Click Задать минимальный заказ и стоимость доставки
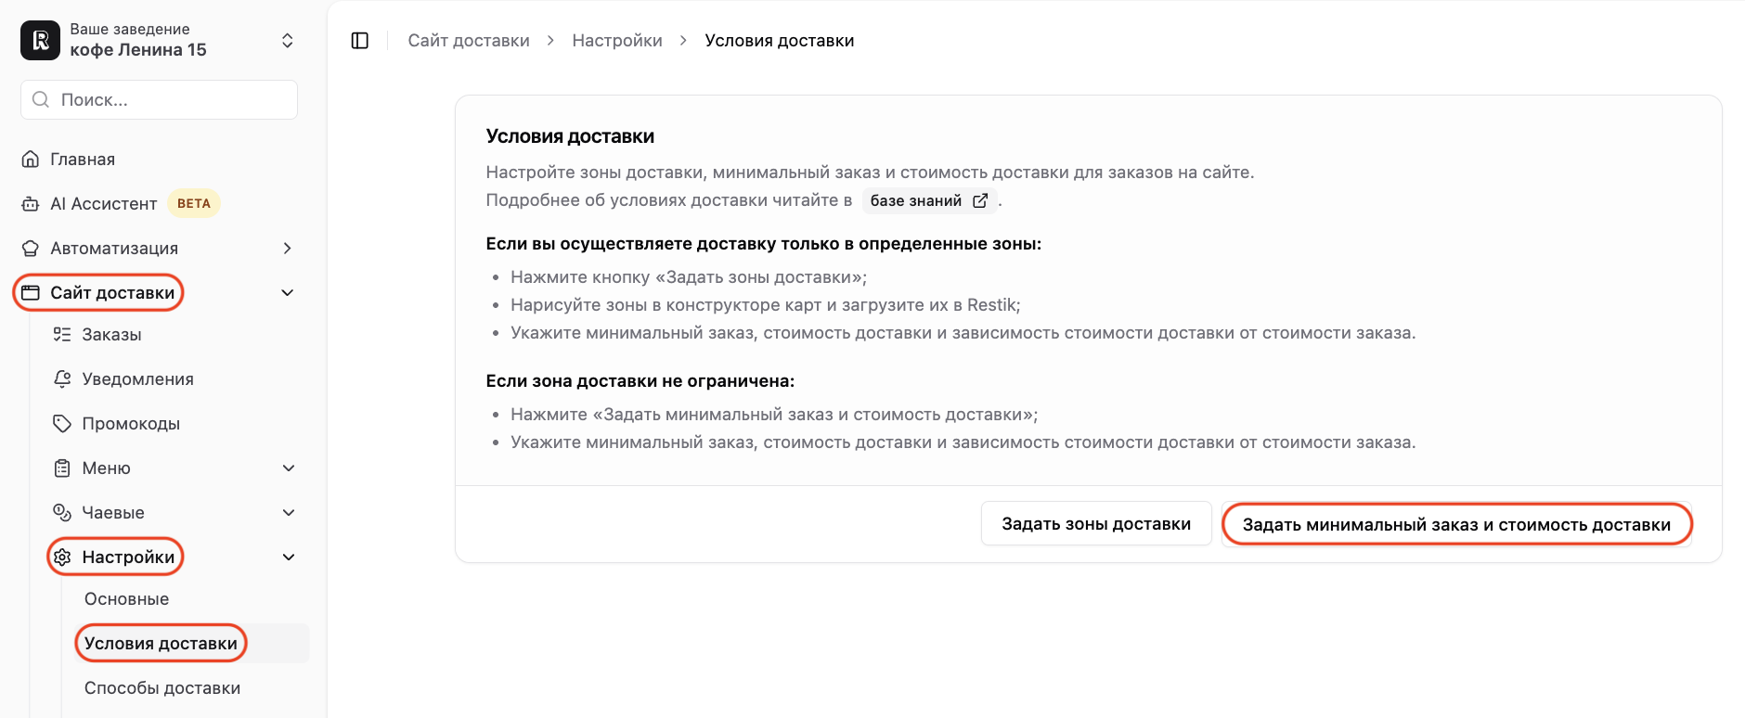The height and width of the screenshot is (718, 1745). point(1456,525)
